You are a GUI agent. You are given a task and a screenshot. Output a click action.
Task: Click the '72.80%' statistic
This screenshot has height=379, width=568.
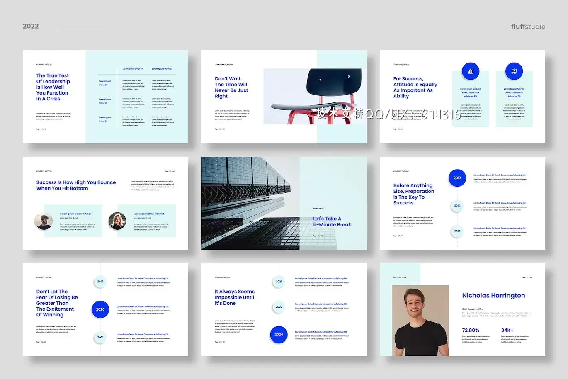point(471,330)
